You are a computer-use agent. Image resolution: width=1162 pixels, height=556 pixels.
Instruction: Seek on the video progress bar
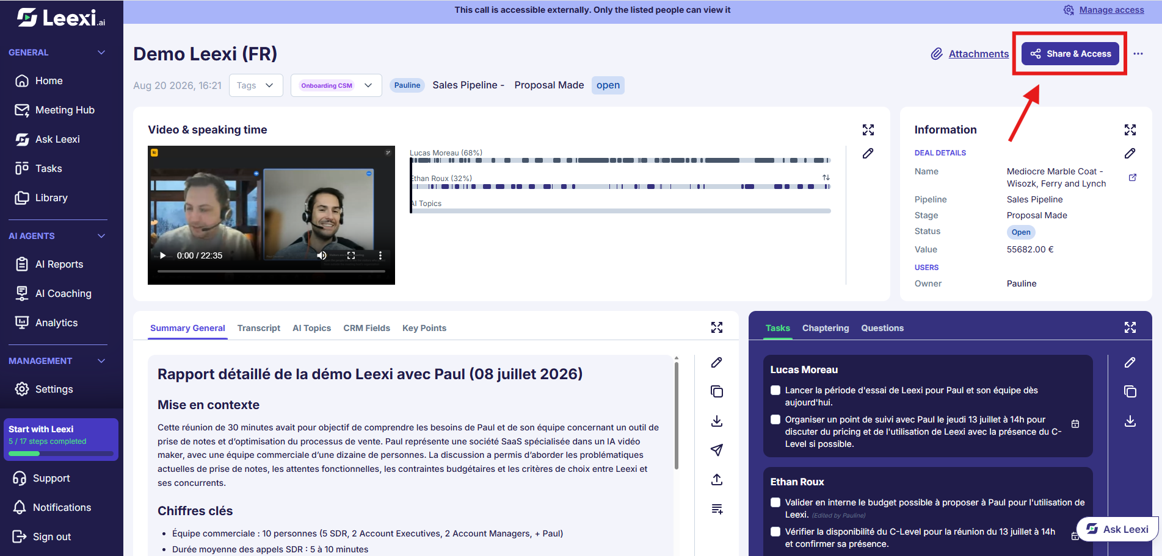point(271,271)
